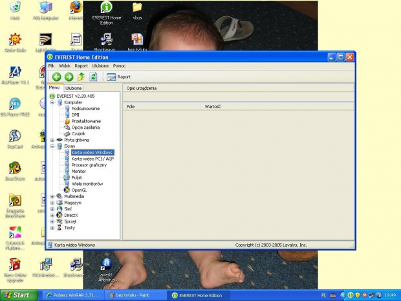401x301 pixels.
Task: Select the BS.Player FREE desktop shortcut
Action: 15,107
